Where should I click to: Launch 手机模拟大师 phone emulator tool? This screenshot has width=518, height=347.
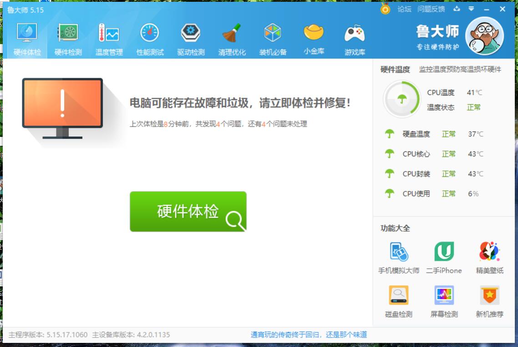coord(399,257)
